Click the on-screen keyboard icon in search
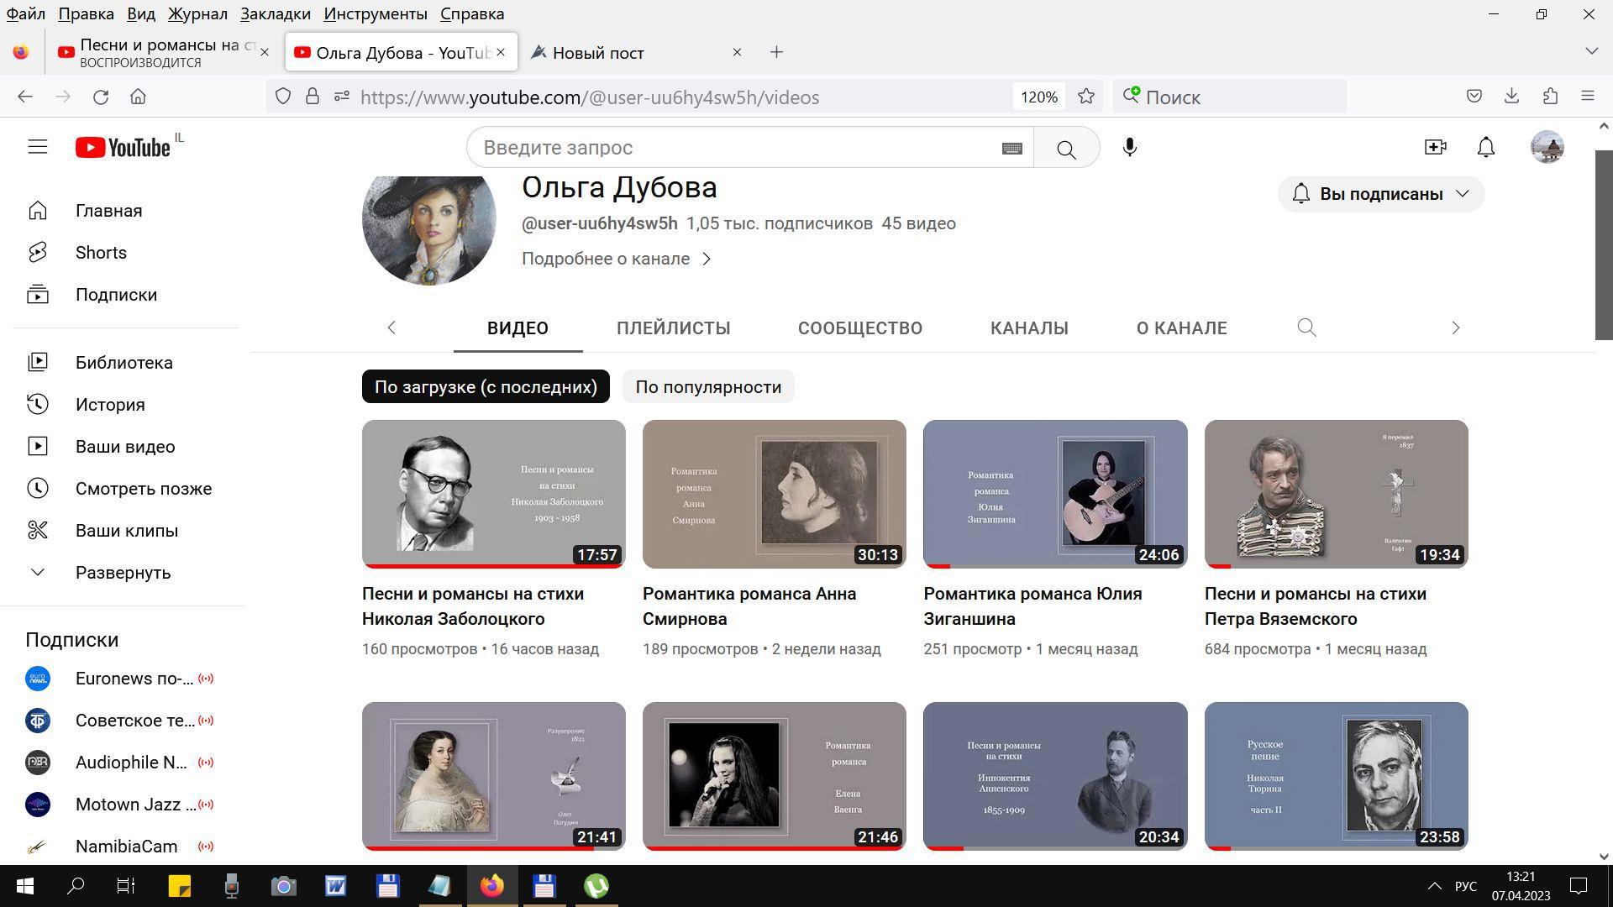The width and height of the screenshot is (1613, 907). 1011,149
